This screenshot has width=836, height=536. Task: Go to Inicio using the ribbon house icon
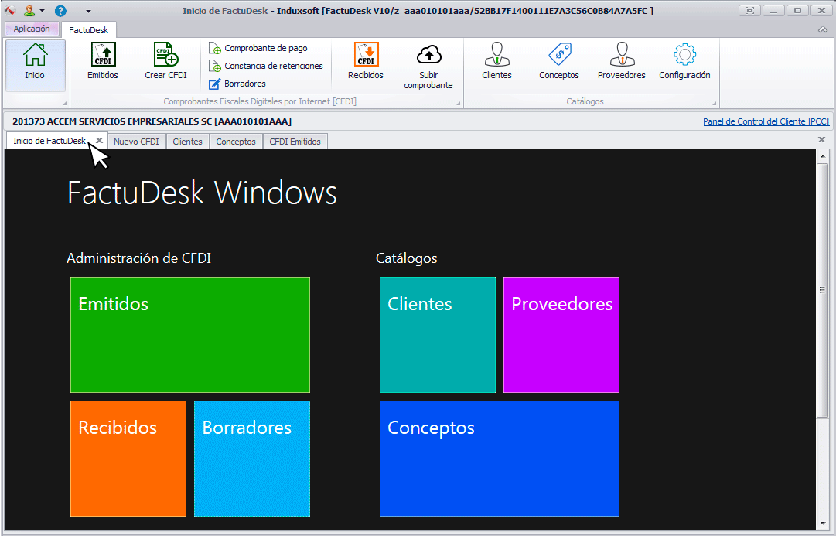(x=36, y=65)
